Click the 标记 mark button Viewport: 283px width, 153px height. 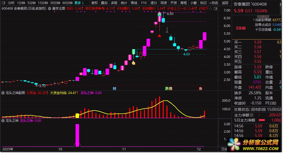(x=203, y=3)
